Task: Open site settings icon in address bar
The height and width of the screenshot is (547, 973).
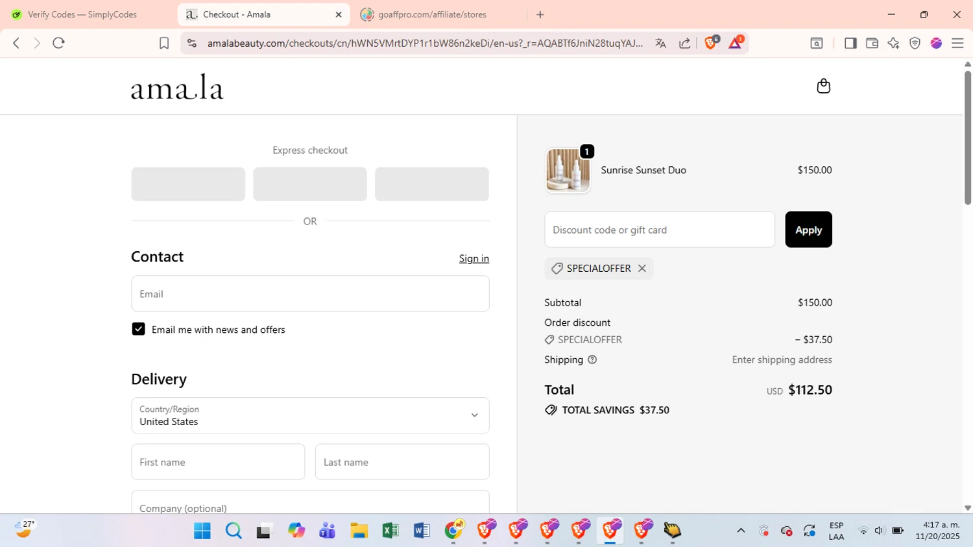Action: (x=191, y=43)
